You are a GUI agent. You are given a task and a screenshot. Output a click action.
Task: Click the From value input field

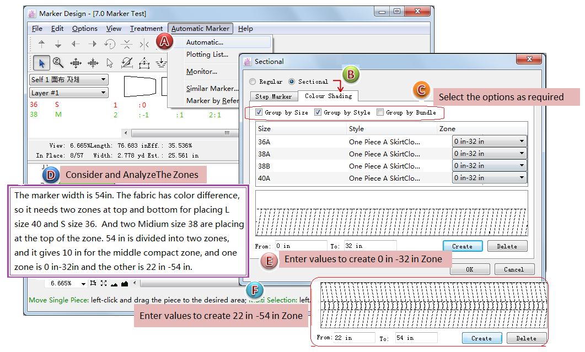pyautogui.click(x=300, y=246)
